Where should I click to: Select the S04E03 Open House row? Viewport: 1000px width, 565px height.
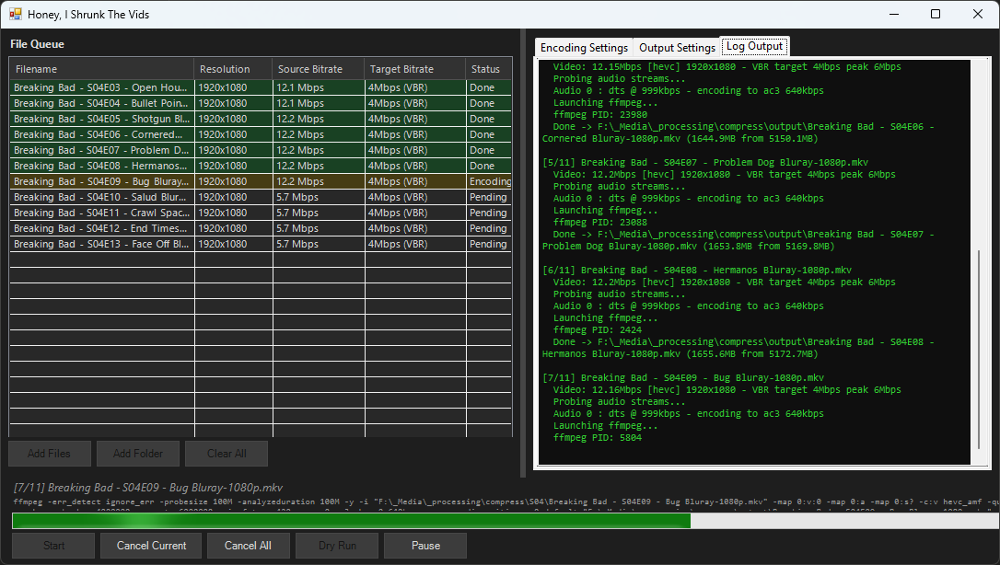click(x=101, y=87)
